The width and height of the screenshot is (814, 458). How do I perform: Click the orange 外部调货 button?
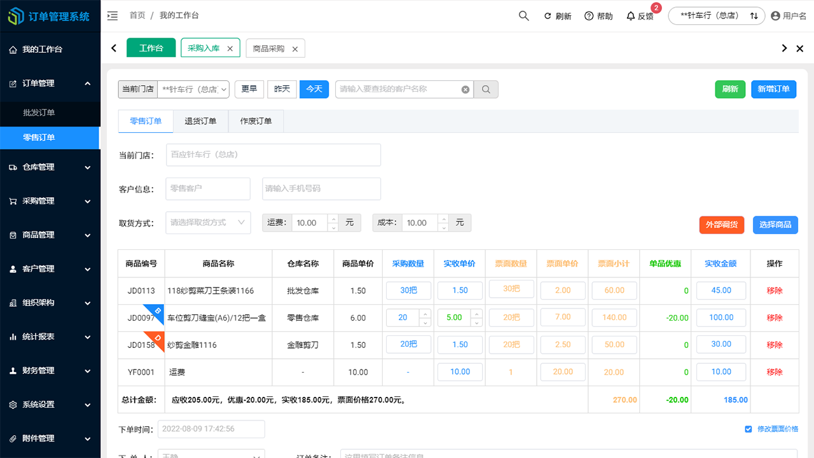coord(722,225)
